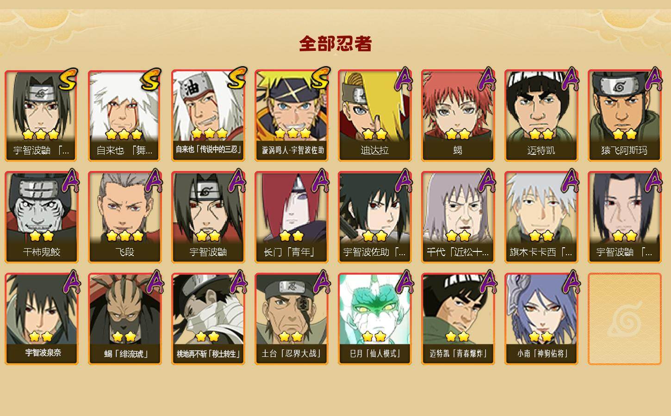Select the 旗木卡卡西 ninja card
The image size is (671, 416).
[x=541, y=217]
